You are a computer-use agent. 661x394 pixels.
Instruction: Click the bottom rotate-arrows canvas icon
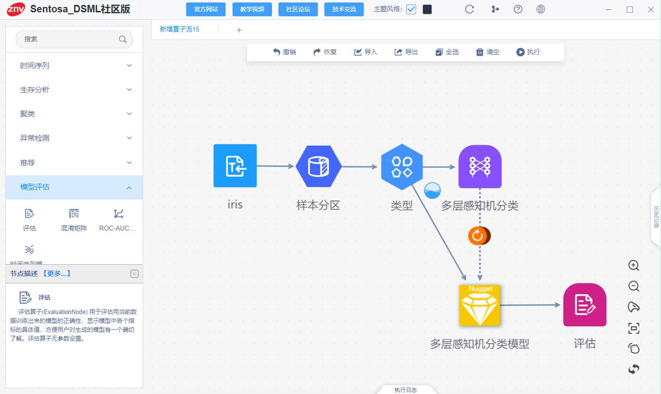click(634, 369)
